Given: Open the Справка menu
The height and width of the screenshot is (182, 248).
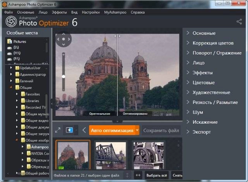Looking at the screenshot, I should coord(138,12).
